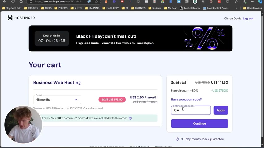Open the Students bookmark folder
This screenshot has height=148, width=264.
click(155, 8)
